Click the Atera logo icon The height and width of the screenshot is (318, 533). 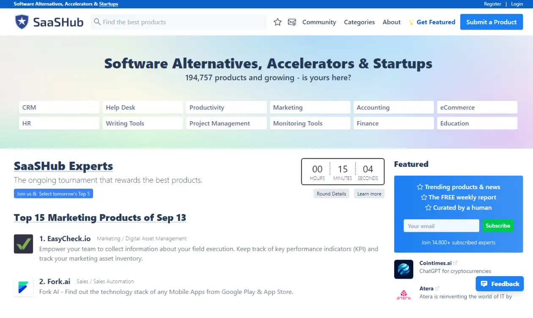coord(404,294)
